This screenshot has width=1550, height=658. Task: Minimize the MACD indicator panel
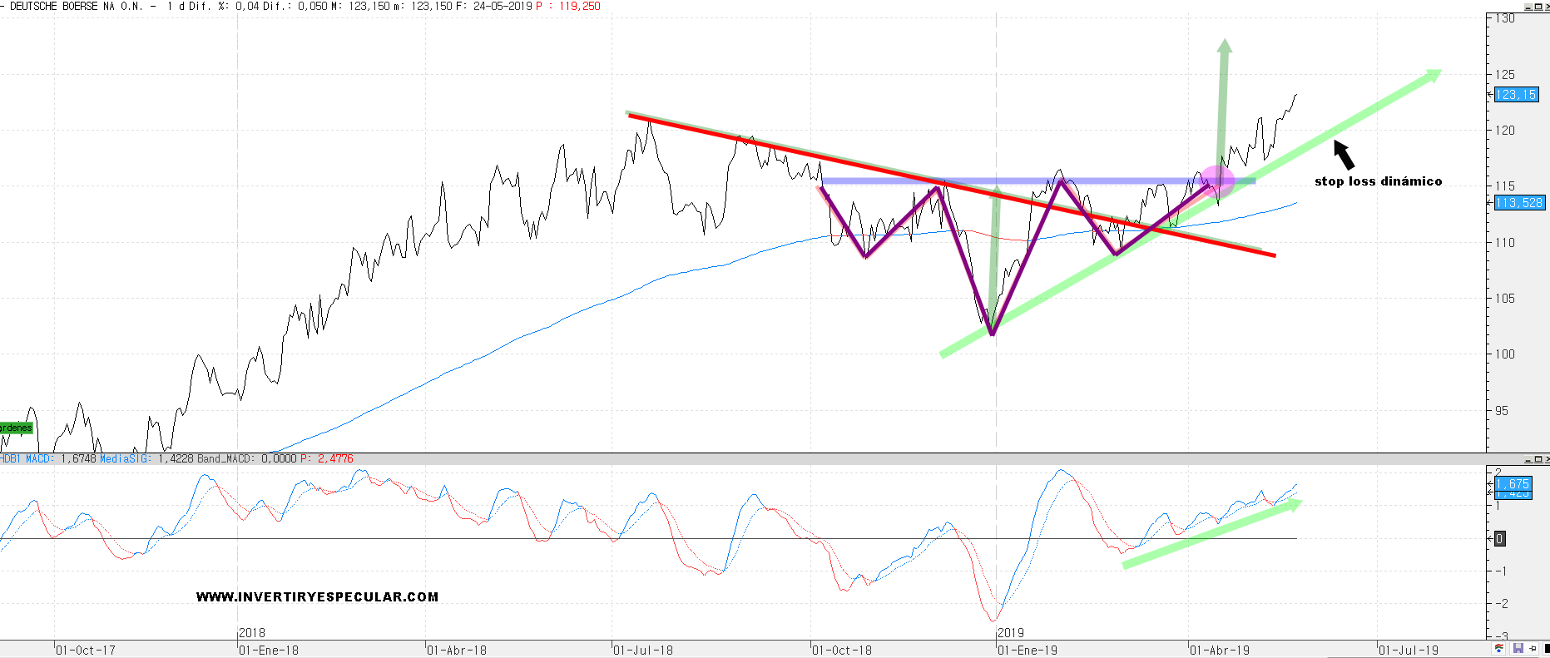tap(1528, 459)
